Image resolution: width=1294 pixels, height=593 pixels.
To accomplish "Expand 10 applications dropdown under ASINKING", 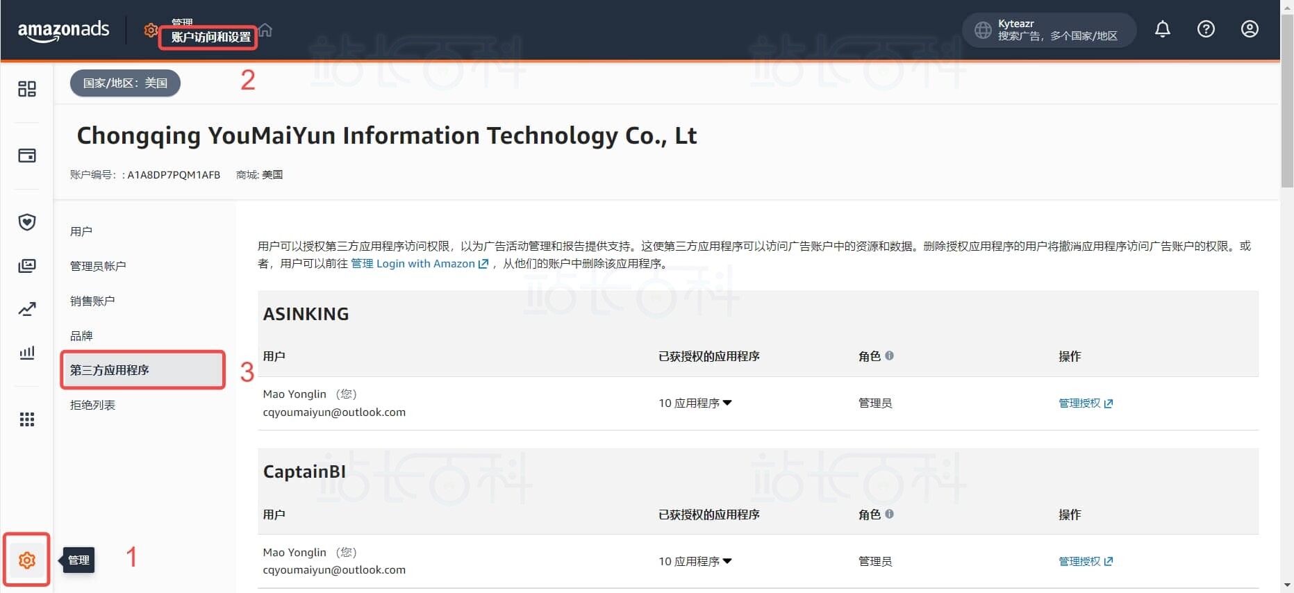I will click(x=695, y=403).
